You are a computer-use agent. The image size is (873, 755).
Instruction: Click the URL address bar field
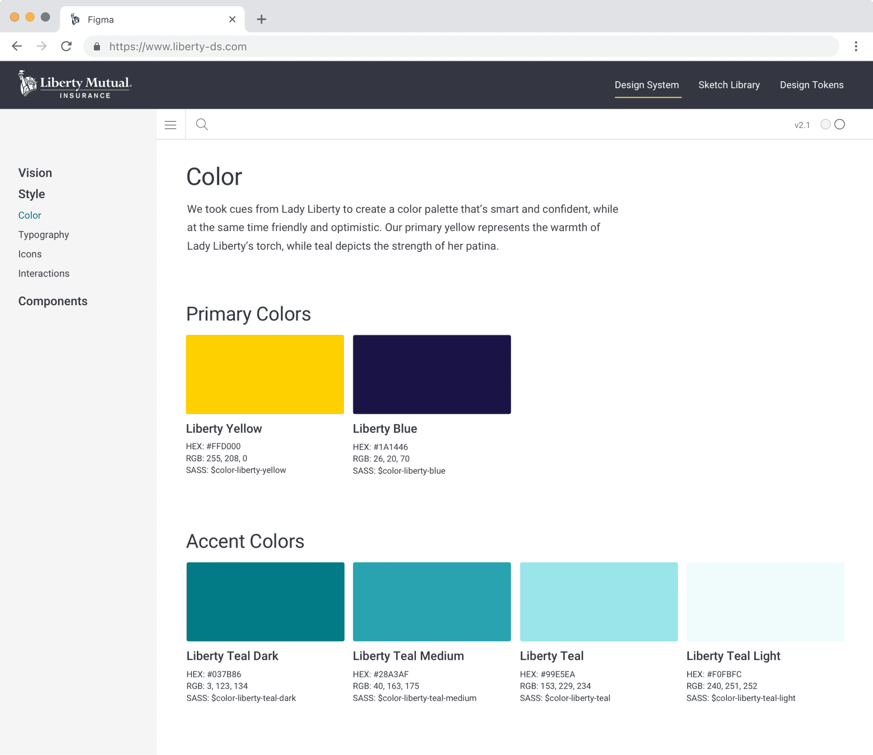[x=461, y=46]
